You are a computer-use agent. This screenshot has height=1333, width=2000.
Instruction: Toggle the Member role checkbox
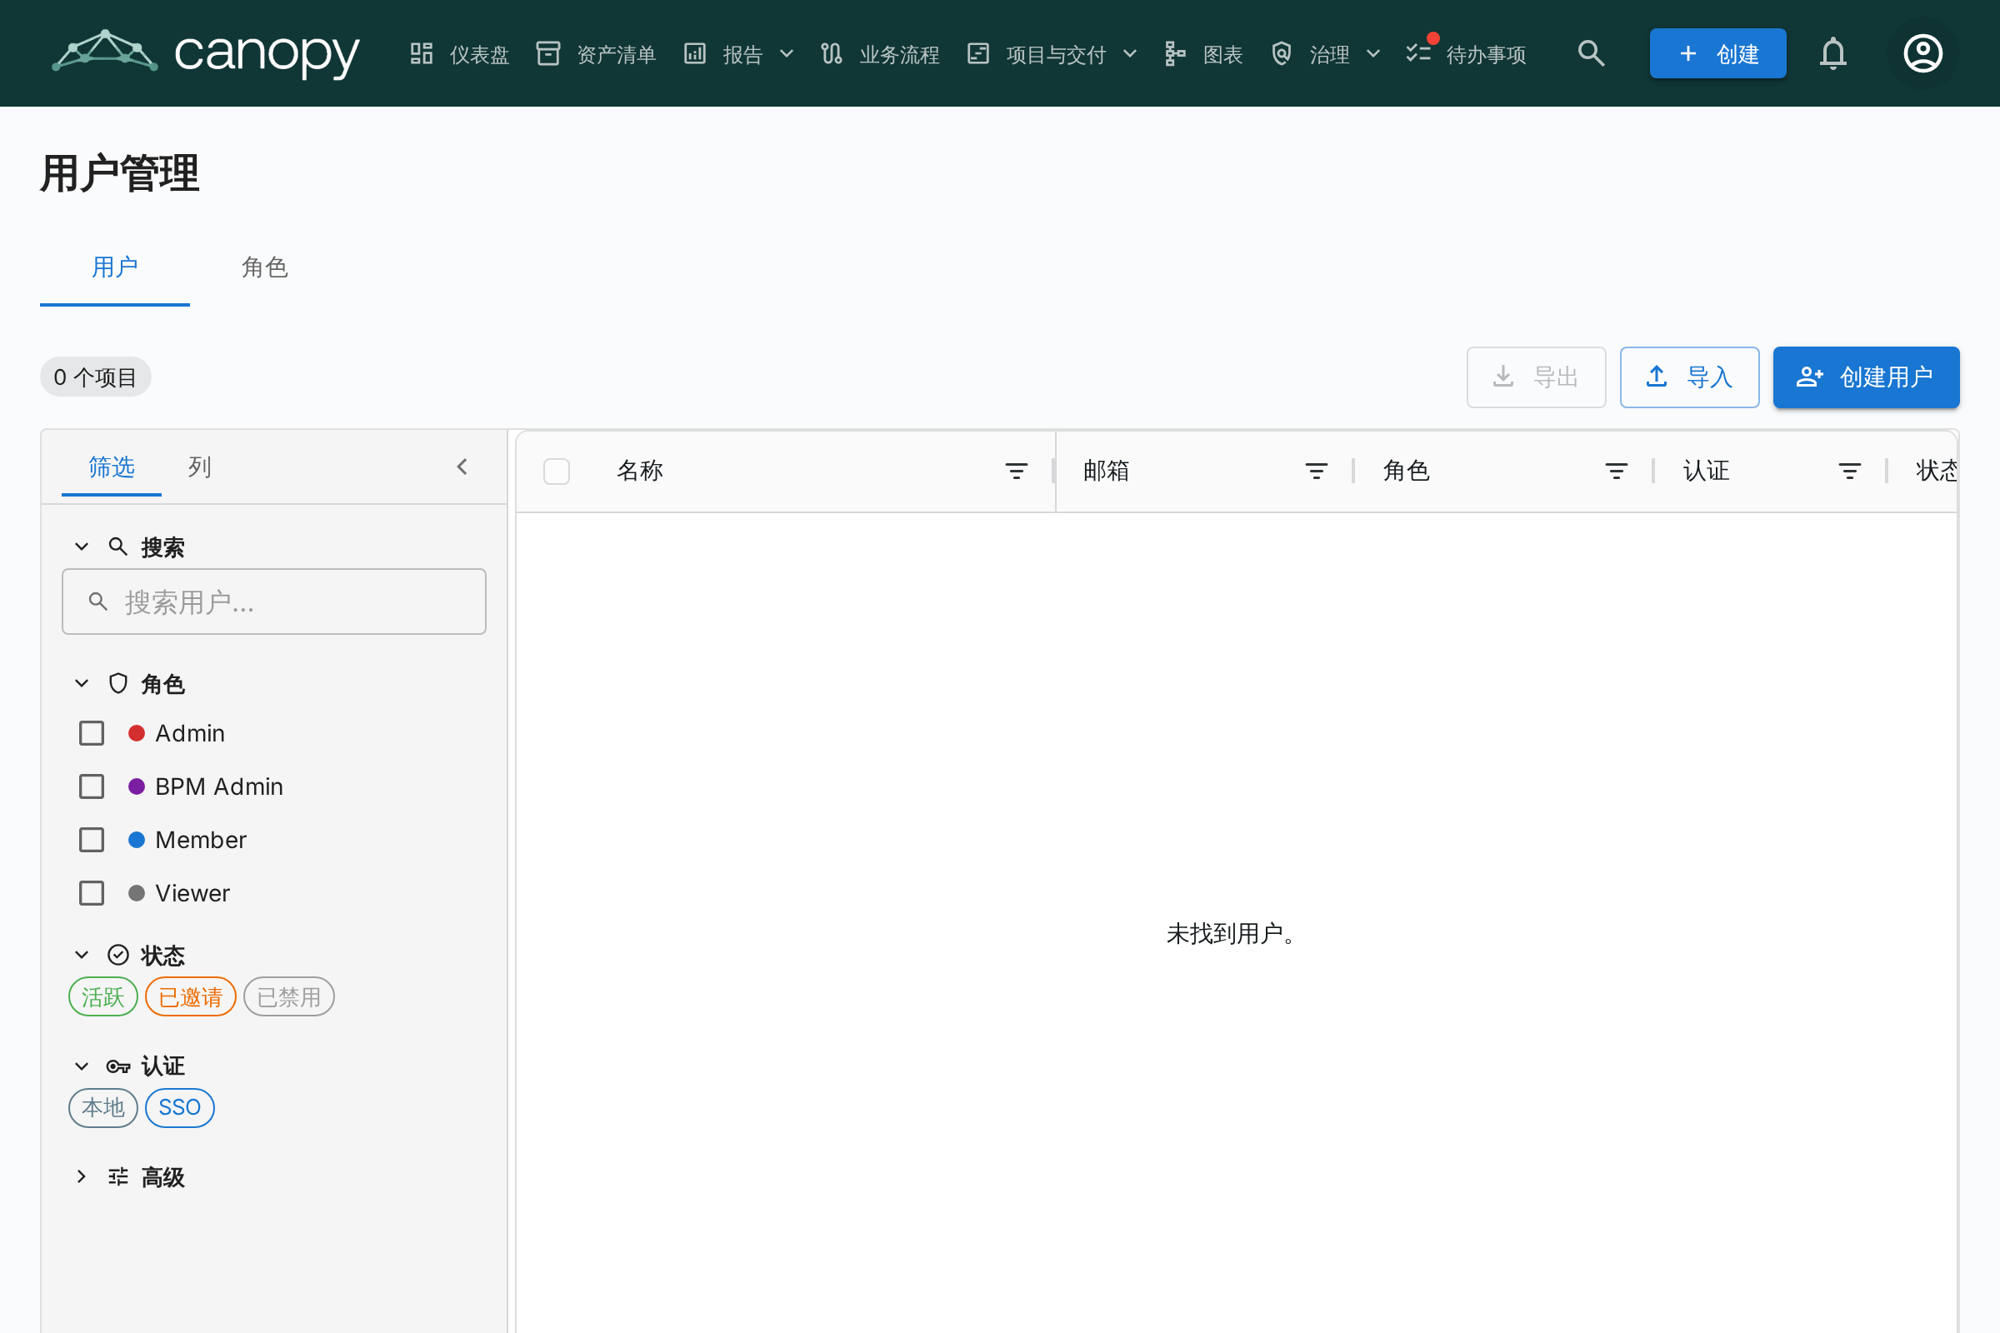point(92,840)
